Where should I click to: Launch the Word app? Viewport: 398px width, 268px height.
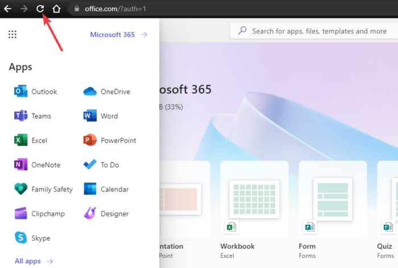tap(101, 116)
